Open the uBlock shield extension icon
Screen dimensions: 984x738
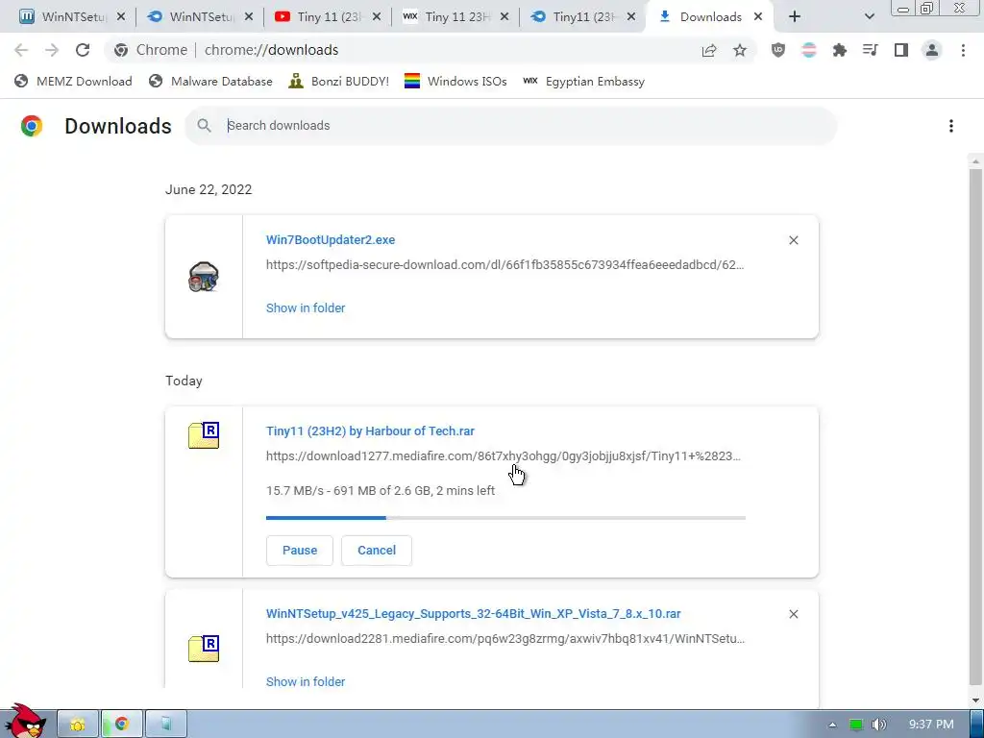point(778,50)
